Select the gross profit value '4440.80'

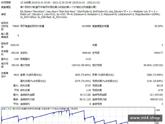coord(87,53)
